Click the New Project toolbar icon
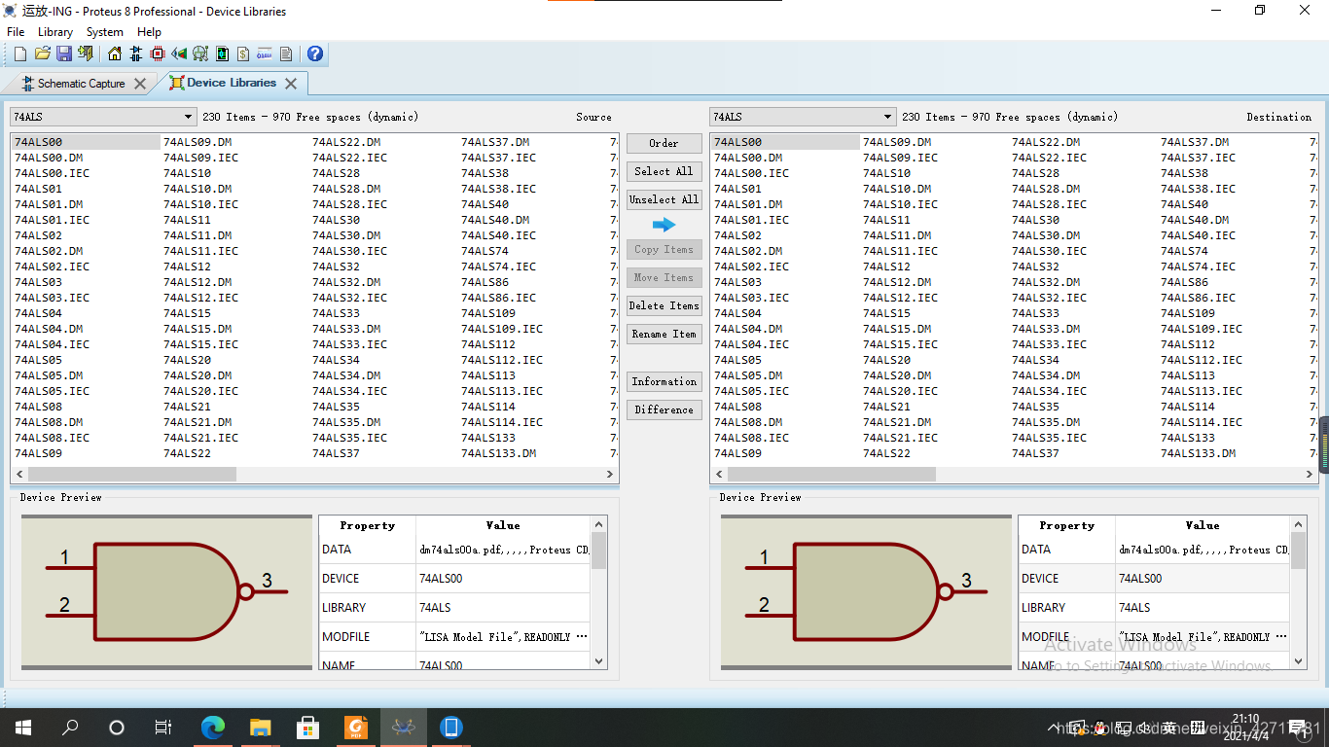 coord(19,53)
